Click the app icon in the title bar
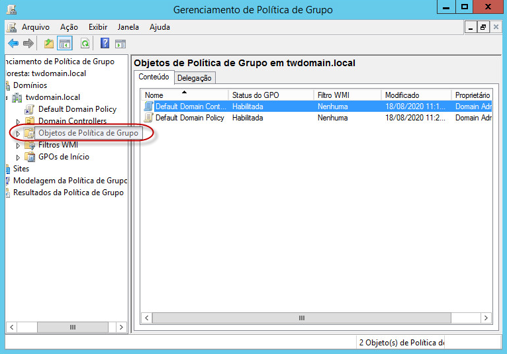Image resolution: width=507 pixels, height=354 pixels. point(12,10)
